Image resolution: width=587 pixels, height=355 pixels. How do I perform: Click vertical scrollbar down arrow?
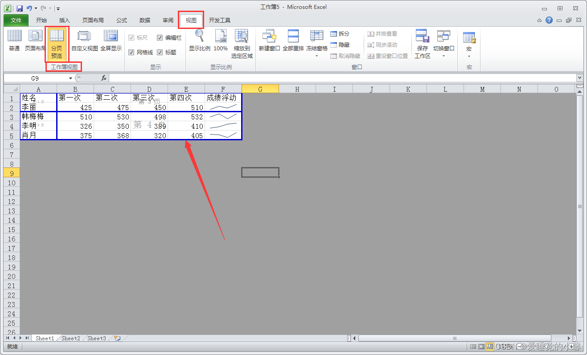point(580,331)
